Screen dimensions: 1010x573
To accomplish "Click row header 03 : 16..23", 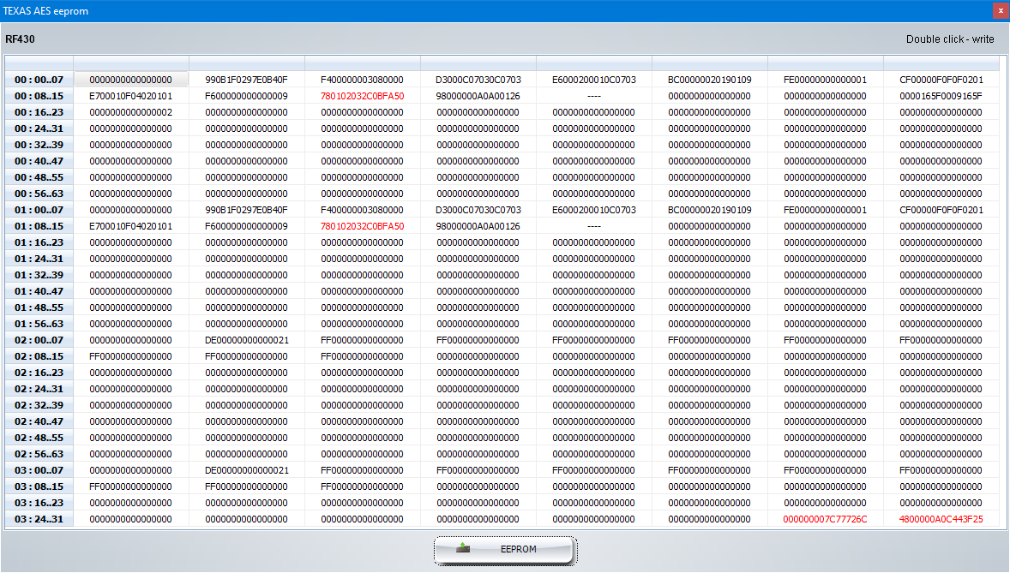I will point(39,503).
